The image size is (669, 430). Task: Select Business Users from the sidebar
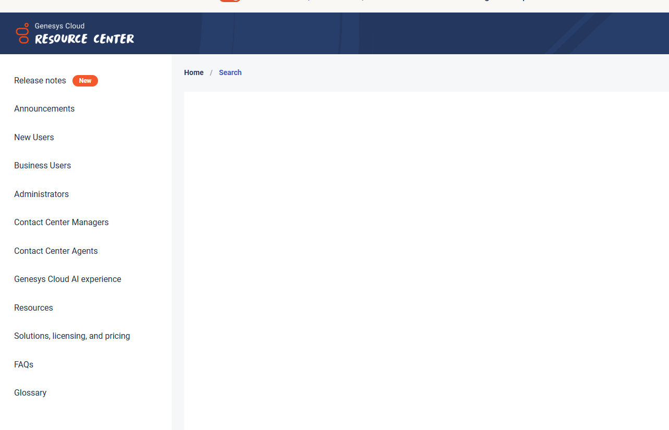point(42,166)
